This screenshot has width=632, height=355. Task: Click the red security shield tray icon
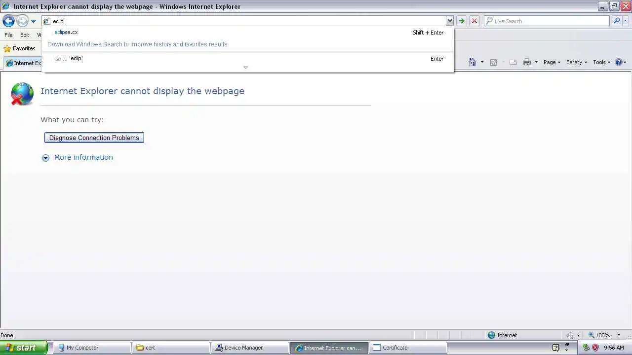(x=595, y=348)
